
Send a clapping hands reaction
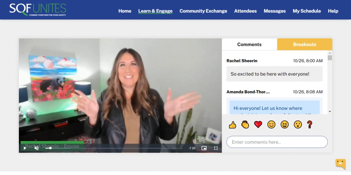[245, 125]
